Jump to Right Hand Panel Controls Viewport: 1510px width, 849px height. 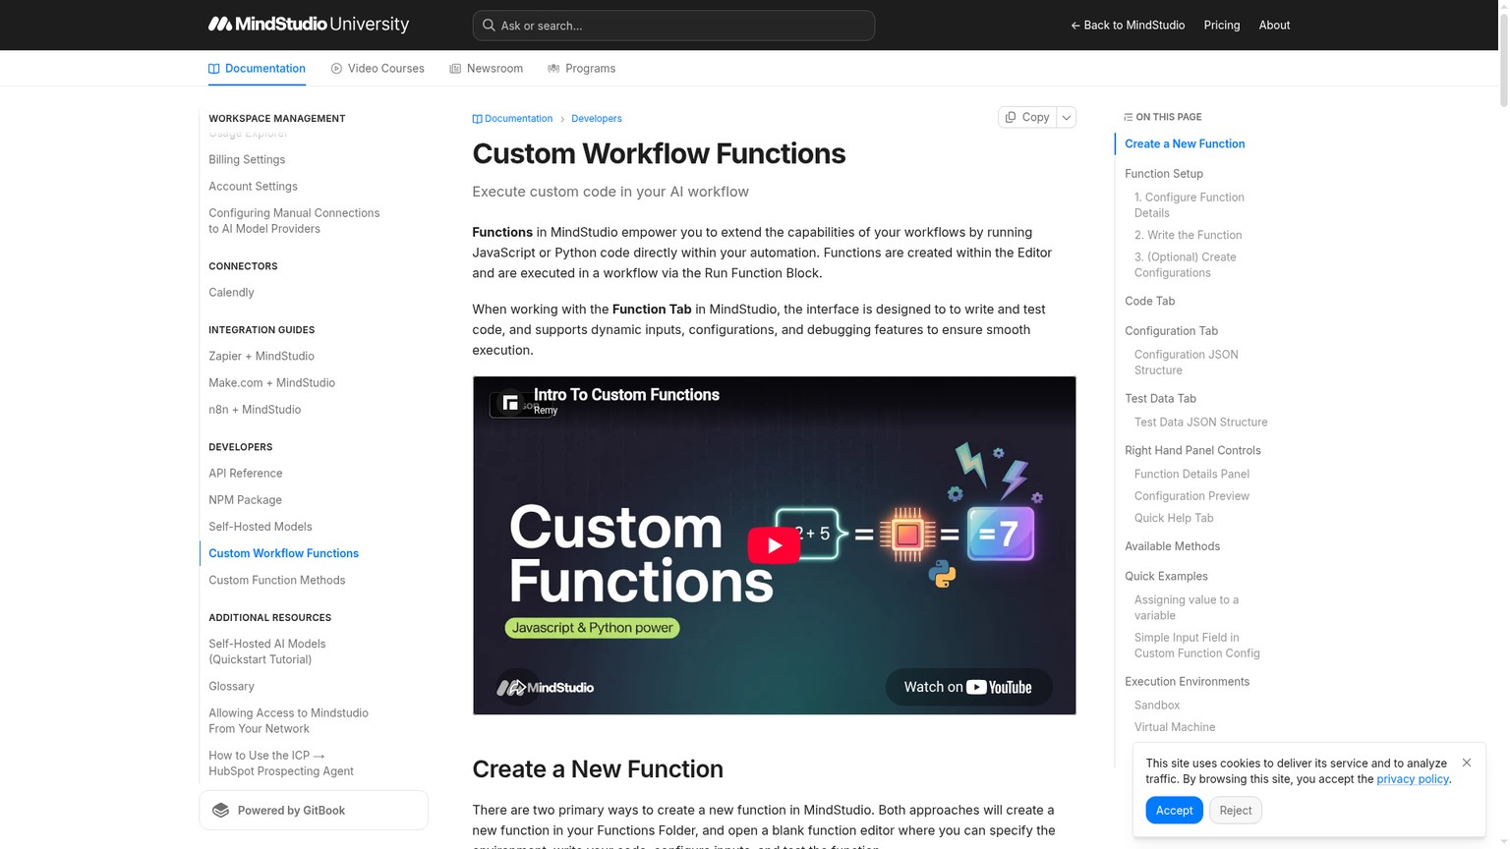(1192, 451)
